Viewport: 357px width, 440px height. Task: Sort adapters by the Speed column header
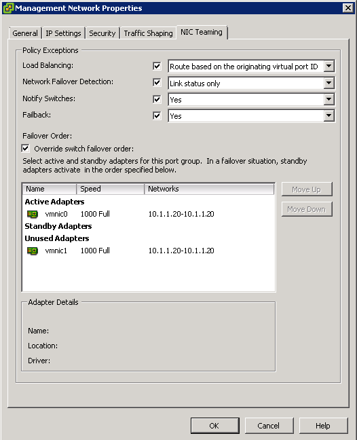click(x=110, y=189)
